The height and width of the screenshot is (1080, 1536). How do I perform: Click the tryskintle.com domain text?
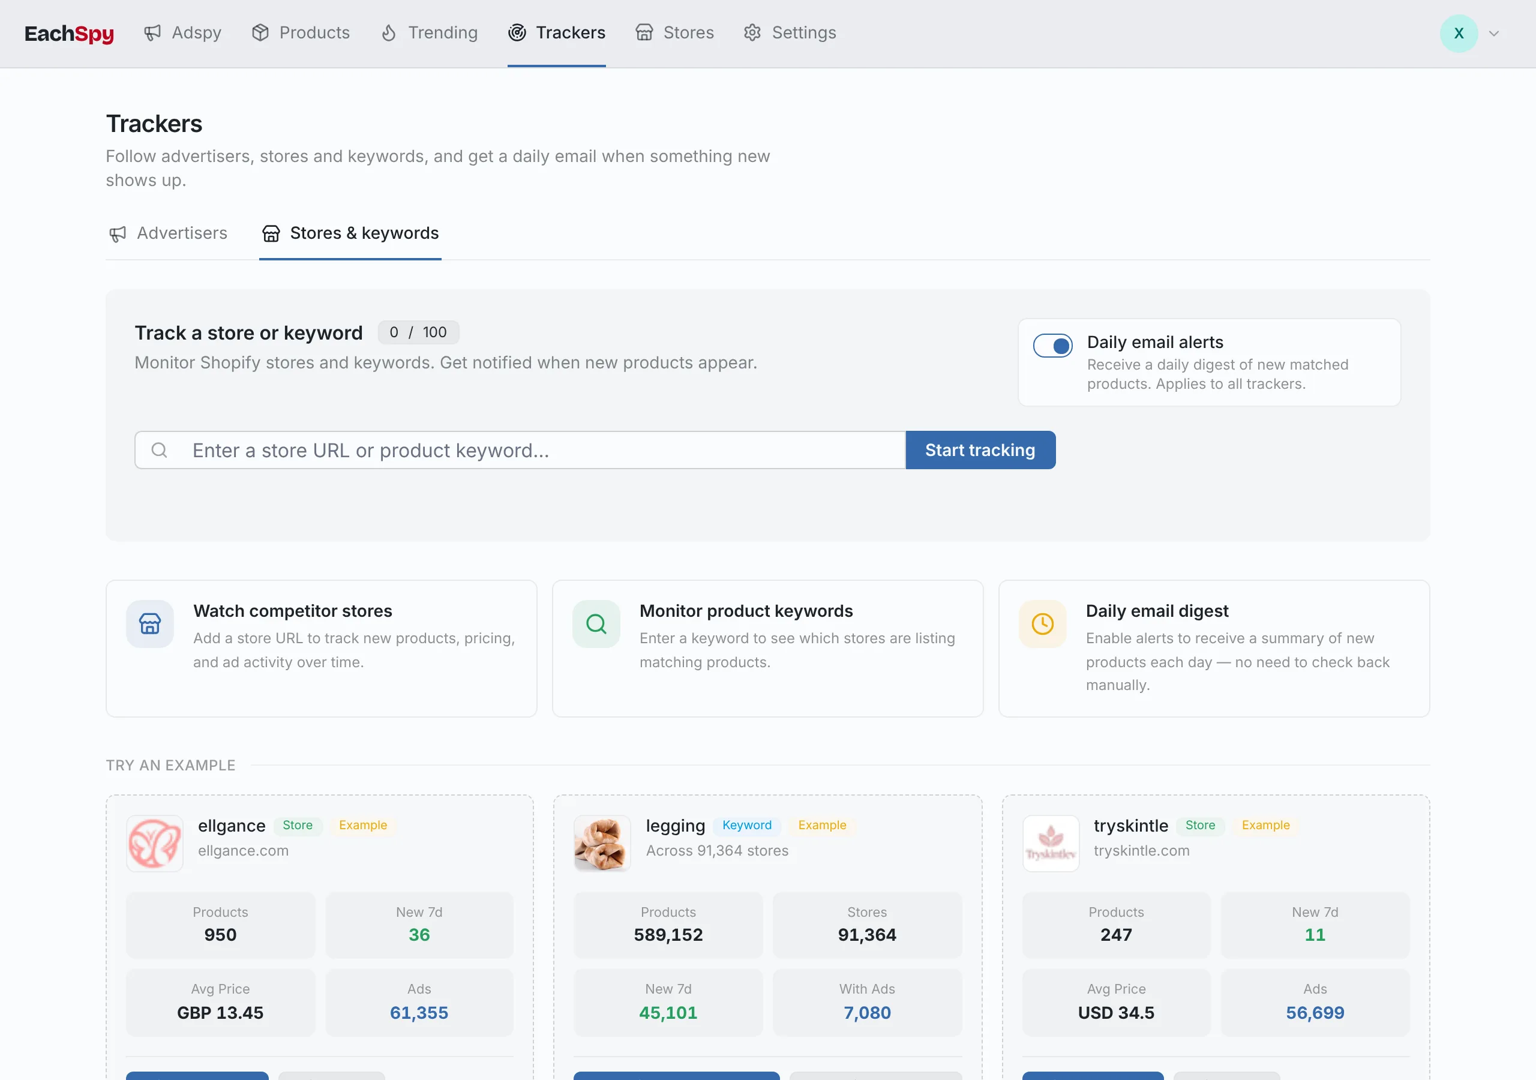tap(1141, 851)
